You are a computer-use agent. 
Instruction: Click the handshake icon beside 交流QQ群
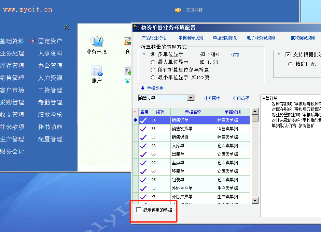178,10
